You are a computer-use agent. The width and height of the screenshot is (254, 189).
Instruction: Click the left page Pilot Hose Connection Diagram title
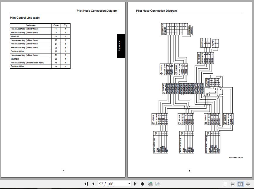[97, 11]
